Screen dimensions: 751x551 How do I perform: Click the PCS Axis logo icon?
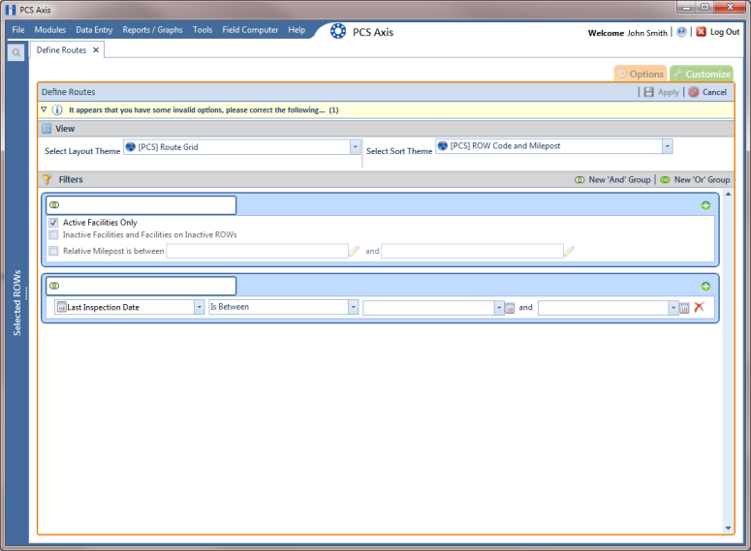coord(337,31)
